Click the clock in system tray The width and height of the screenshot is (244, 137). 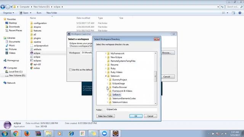pyautogui.click(x=235, y=134)
